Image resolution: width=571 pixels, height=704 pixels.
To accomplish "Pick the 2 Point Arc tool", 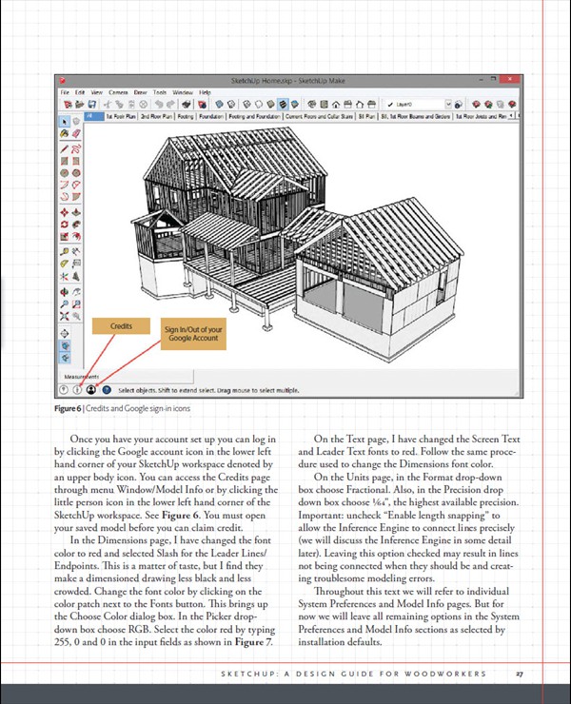I will [x=76, y=185].
